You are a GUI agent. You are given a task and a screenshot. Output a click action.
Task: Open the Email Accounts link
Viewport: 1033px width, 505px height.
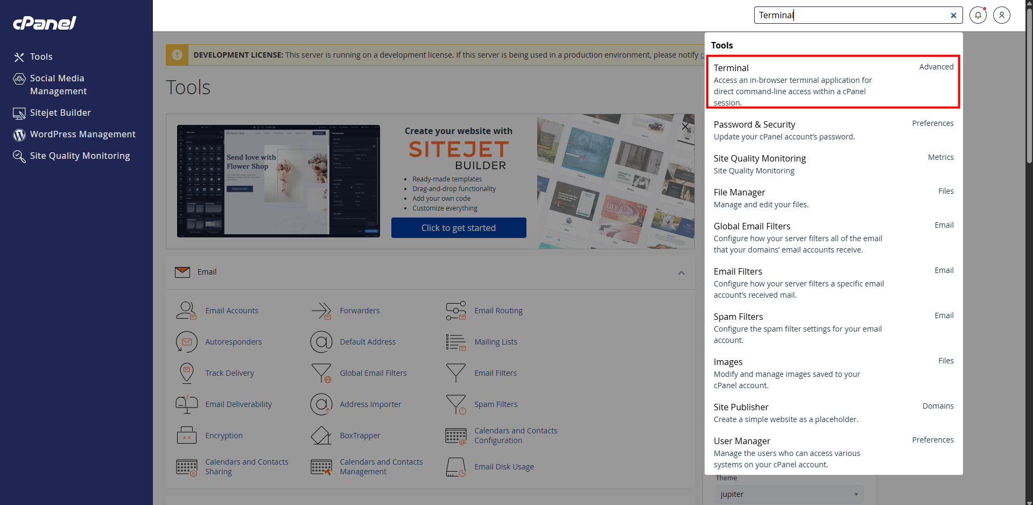tap(231, 311)
